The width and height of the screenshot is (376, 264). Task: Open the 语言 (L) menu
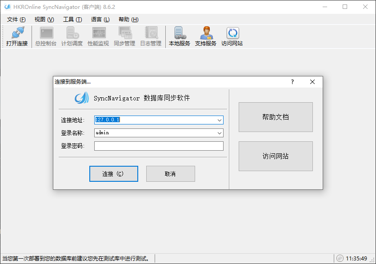(x=100, y=20)
